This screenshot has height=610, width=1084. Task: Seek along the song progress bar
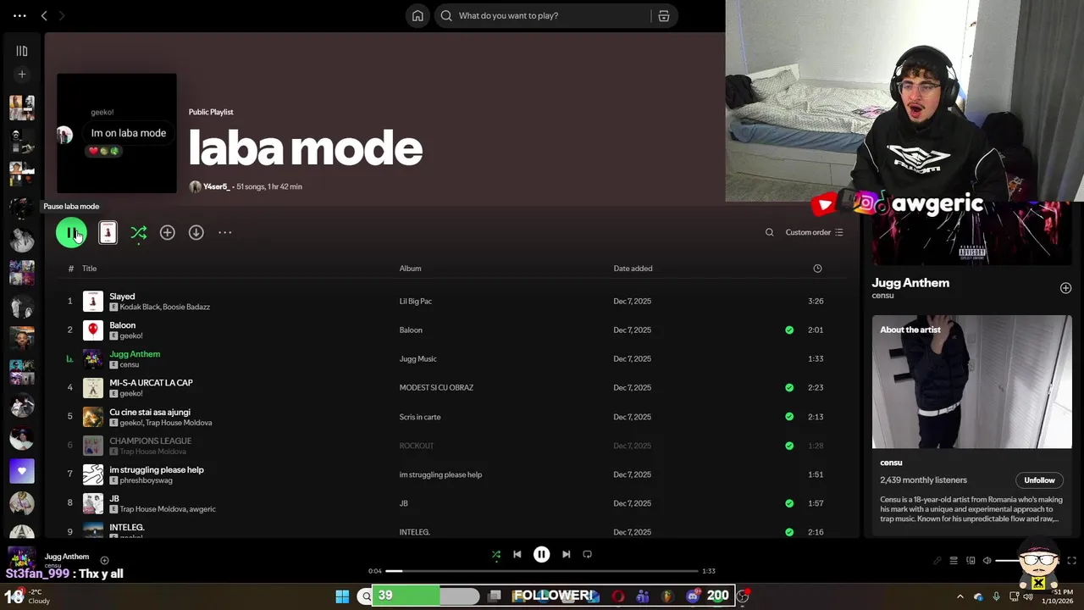pos(542,571)
